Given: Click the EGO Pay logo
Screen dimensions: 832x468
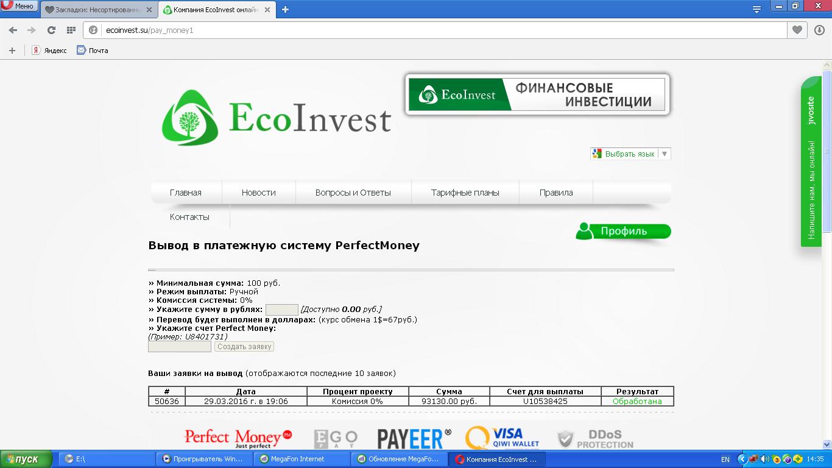Looking at the screenshot, I should pos(336,439).
